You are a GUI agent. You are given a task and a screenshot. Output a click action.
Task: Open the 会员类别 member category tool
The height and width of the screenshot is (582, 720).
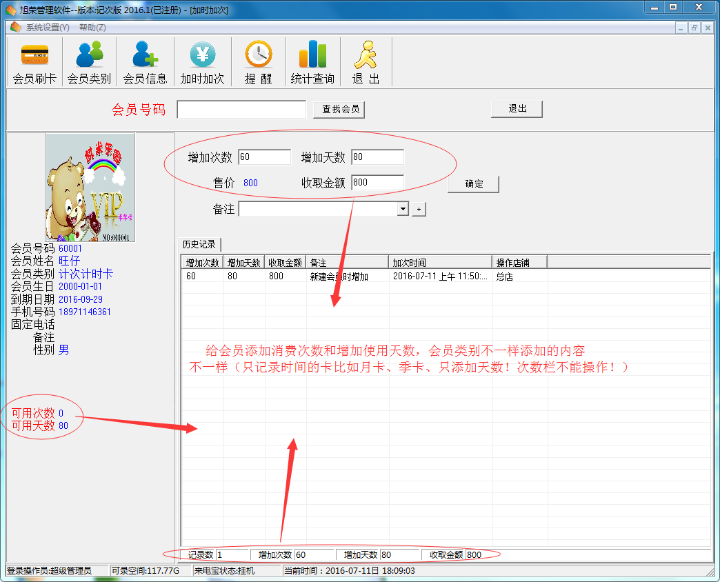point(88,61)
